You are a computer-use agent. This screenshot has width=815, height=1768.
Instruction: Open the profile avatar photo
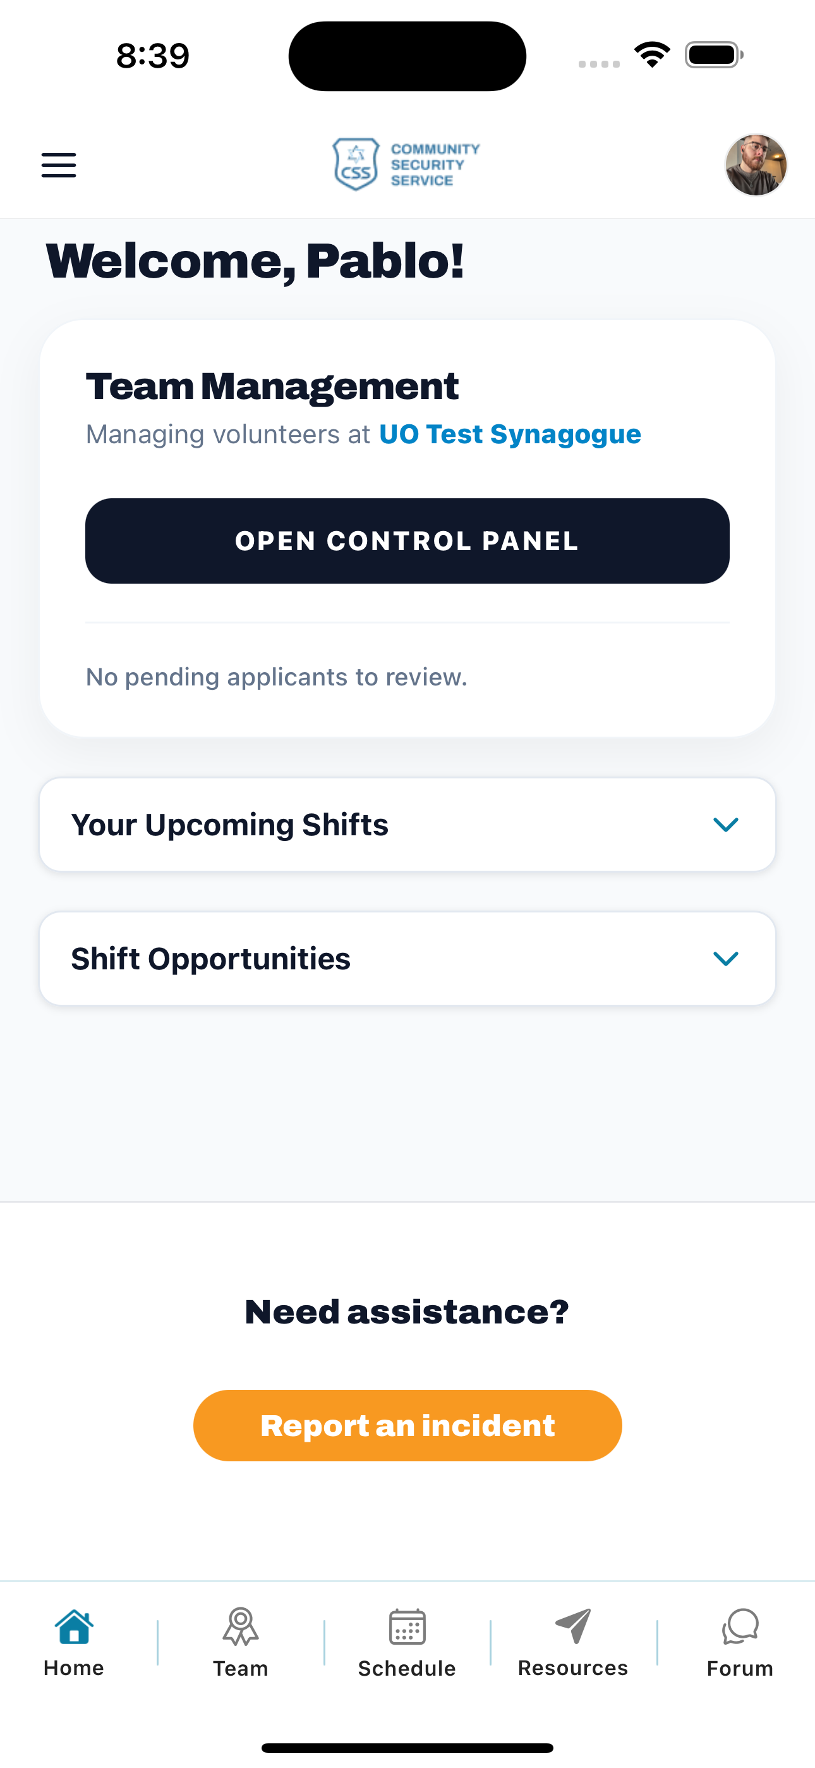point(756,166)
